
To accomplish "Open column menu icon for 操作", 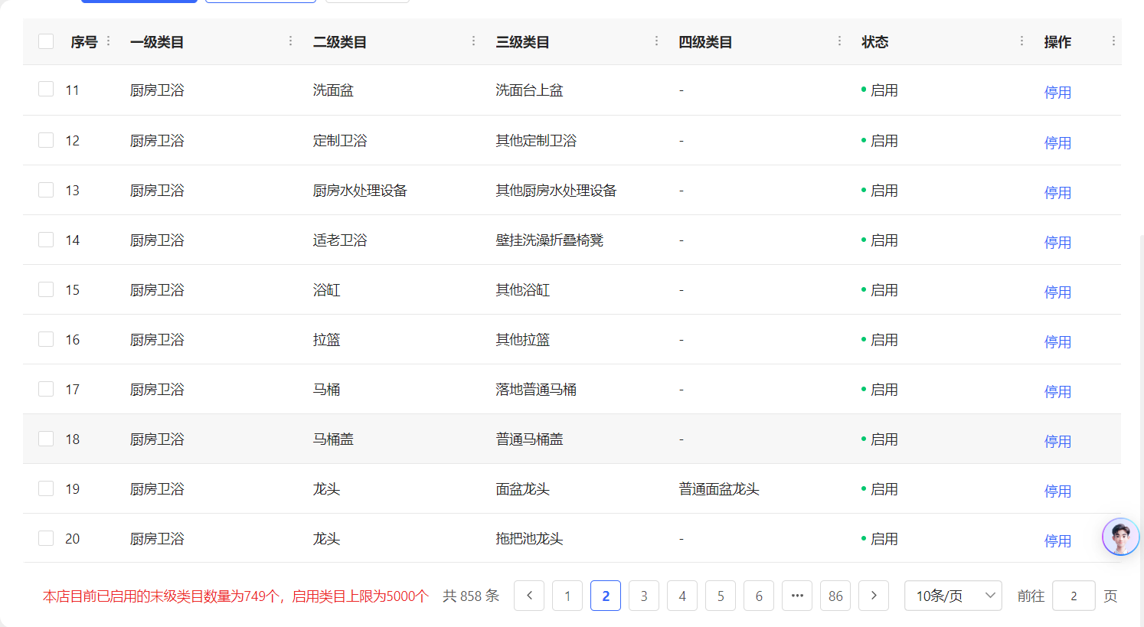I will [1113, 41].
